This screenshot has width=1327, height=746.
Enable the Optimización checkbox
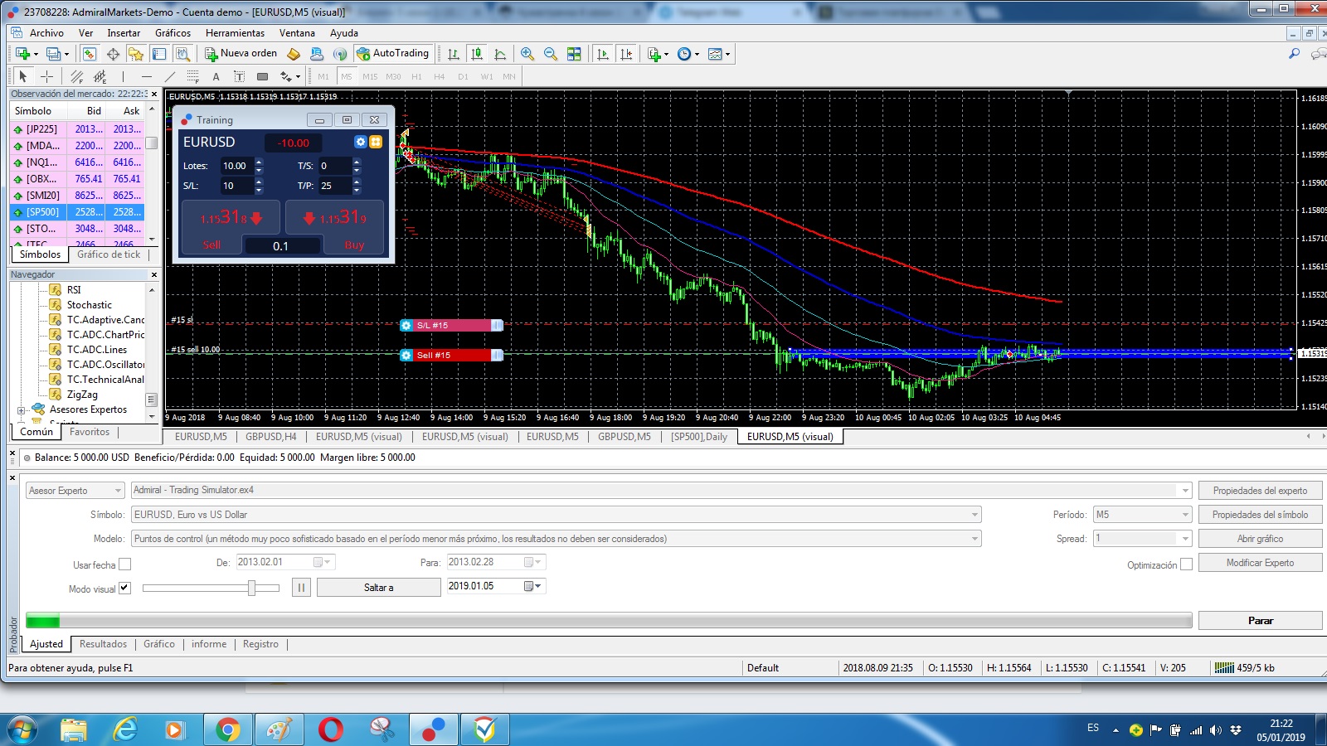1186,564
